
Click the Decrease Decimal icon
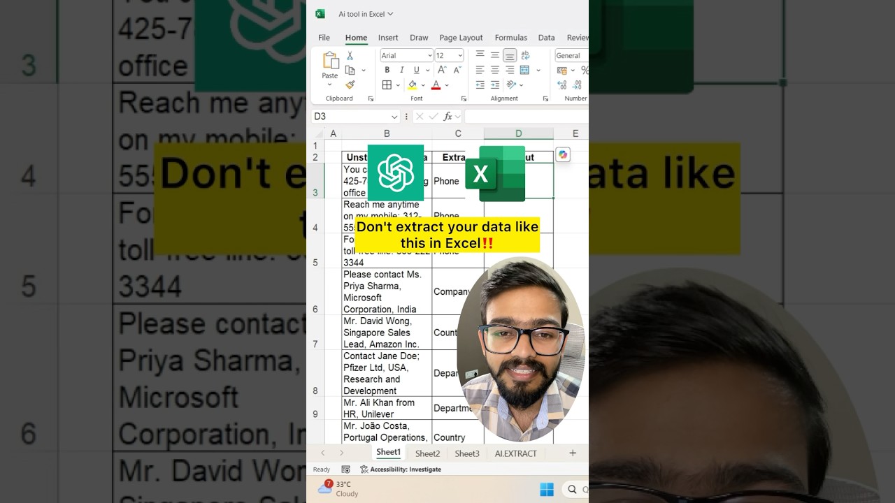click(x=578, y=85)
